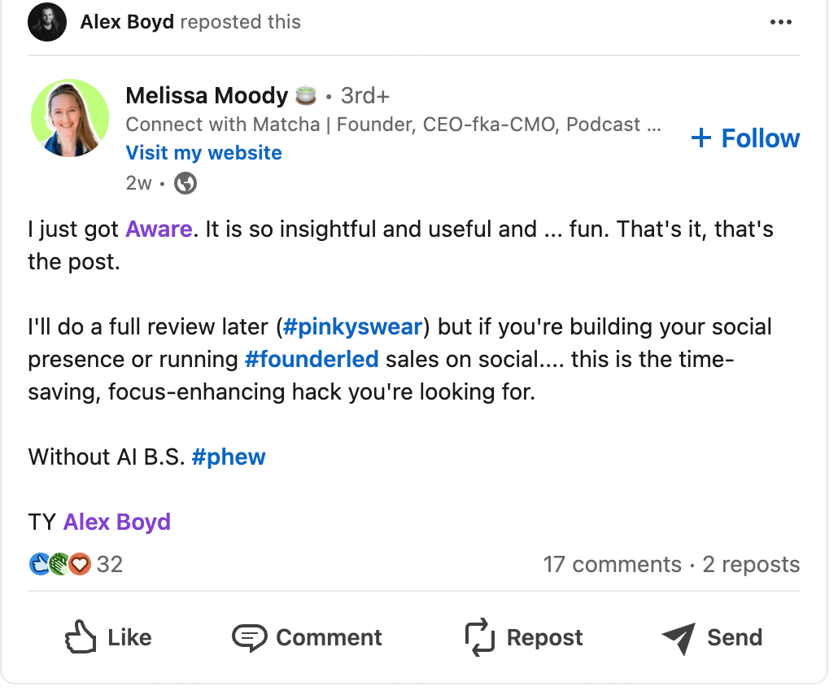Follow Melissa Moody
This screenshot has width=838, height=695.
pos(744,138)
